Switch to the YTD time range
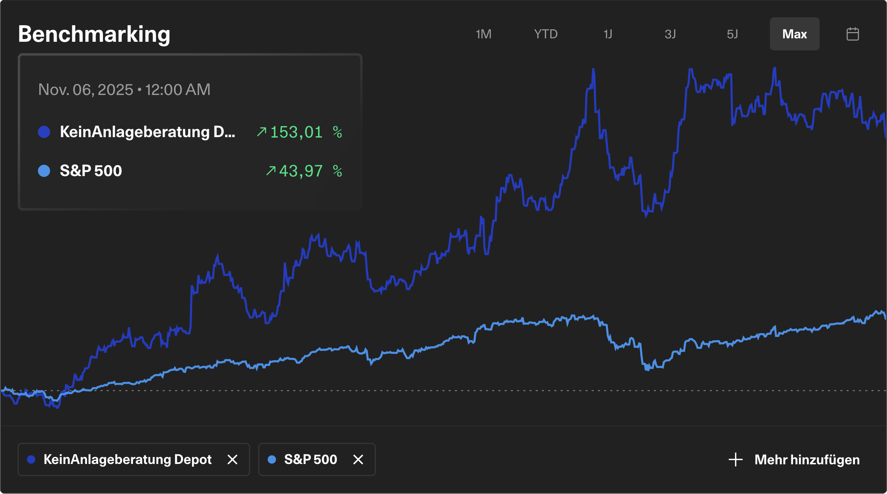The image size is (887, 494). (546, 34)
